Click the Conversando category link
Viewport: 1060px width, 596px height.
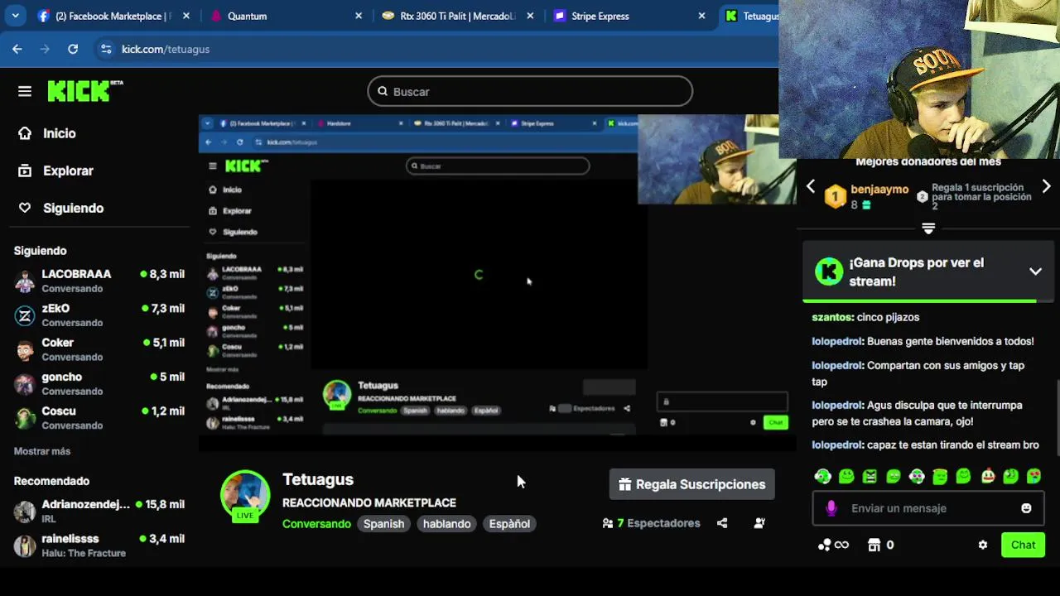[316, 523]
